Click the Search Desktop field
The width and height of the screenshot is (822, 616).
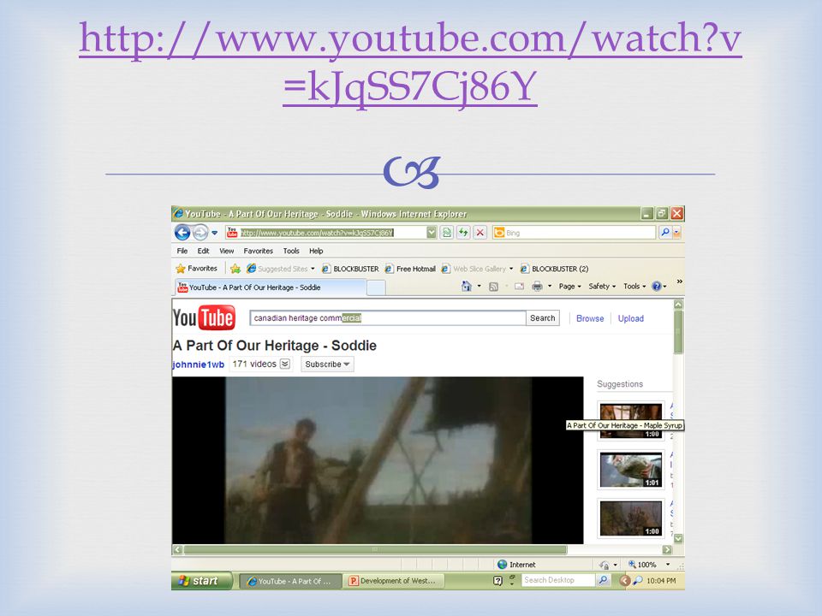click(x=558, y=580)
